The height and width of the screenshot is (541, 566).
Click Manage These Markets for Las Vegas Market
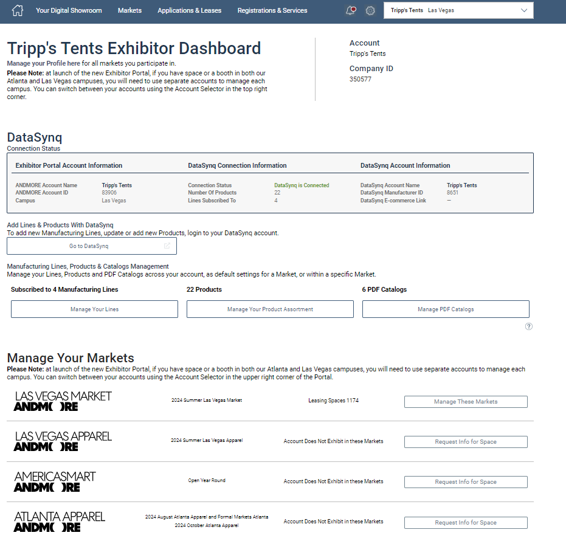466,402
